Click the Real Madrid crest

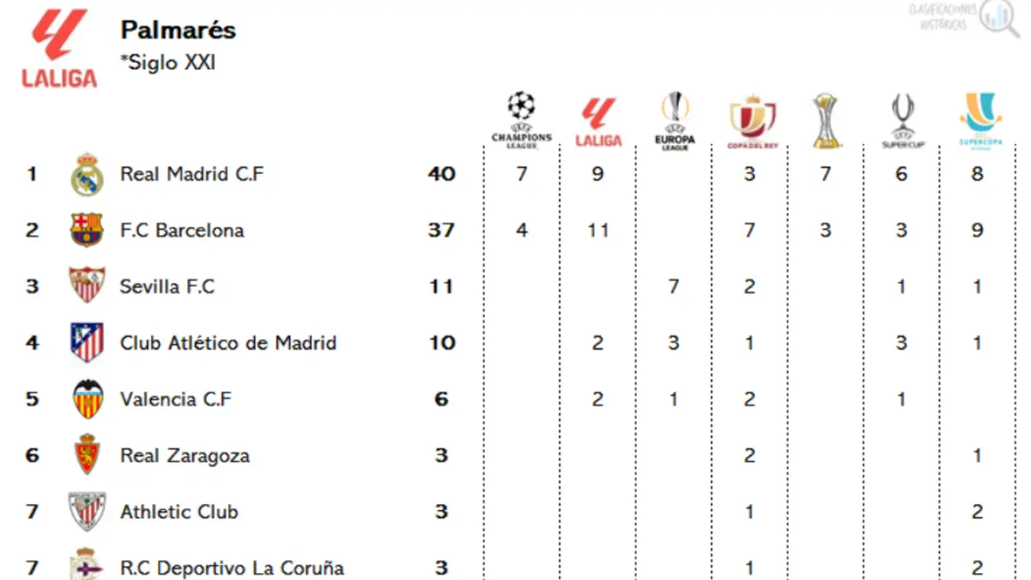pyautogui.click(x=87, y=175)
